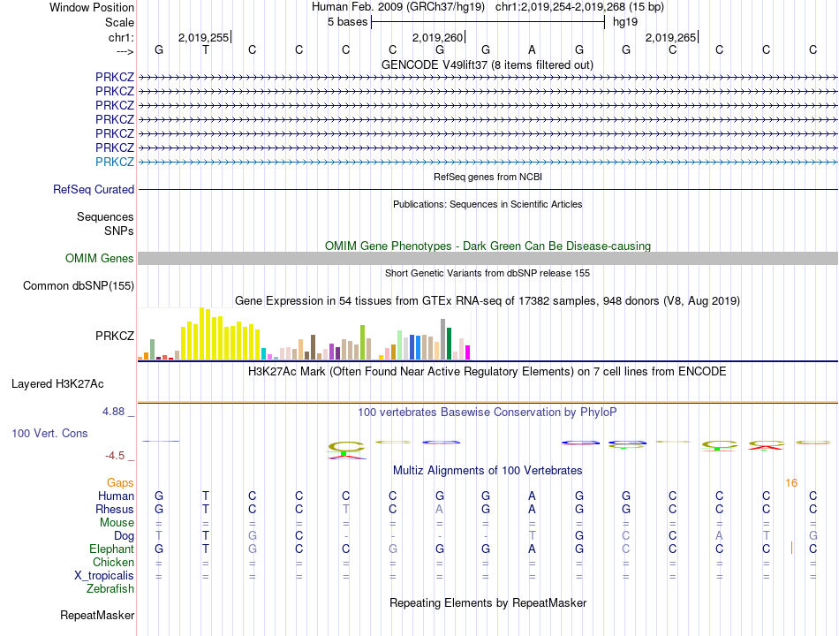Viewport: 839px width, 636px height.
Task: Click the SNPs track label
Action: click(119, 231)
